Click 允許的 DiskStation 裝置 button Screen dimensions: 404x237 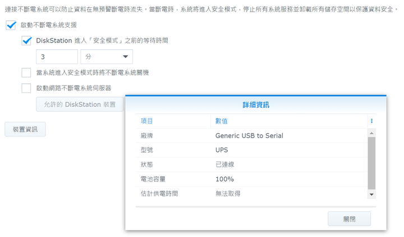[80, 105]
